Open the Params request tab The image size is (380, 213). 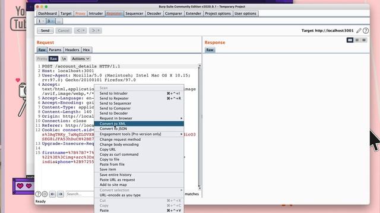[x=55, y=50]
